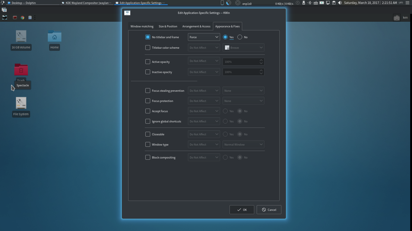Switch to Size & Position tab
Screen dimensions: 412x231
click(168, 26)
